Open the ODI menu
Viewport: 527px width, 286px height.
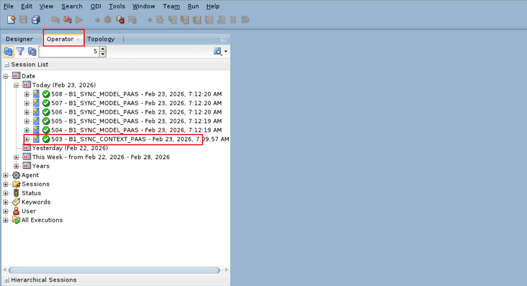[x=95, y=6]
